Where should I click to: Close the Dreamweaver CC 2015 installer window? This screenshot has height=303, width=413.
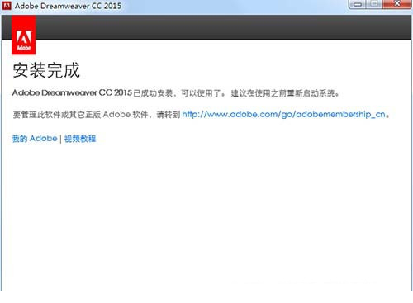coord(397,4)
